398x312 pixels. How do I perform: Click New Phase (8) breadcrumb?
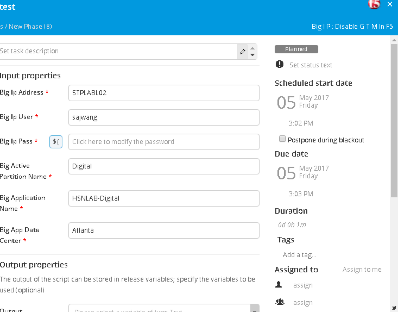click(30, 26)
